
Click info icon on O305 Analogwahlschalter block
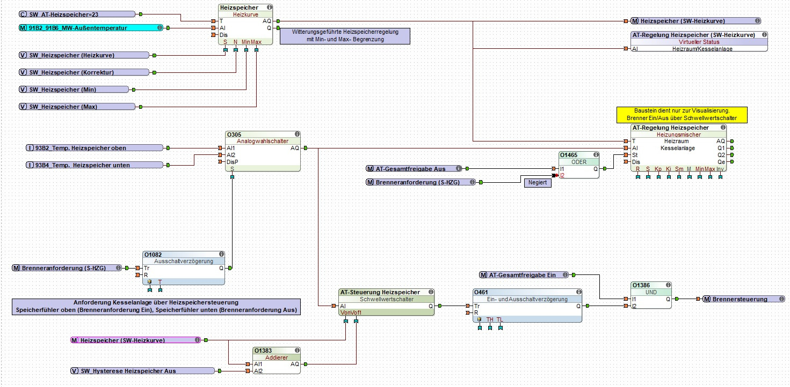[x=297, y=135]
